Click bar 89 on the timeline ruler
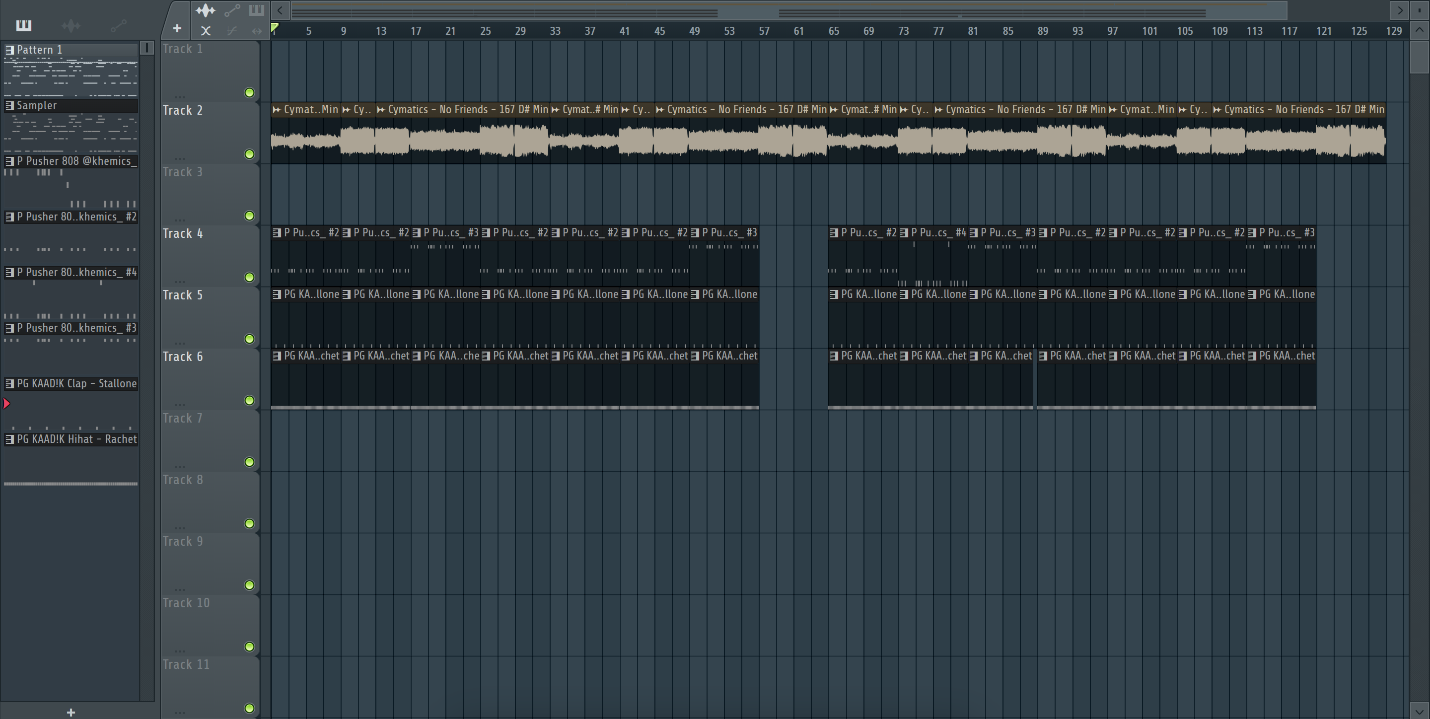The width and height of the screenshot is (1430, 719). (x=1043, y=31)
